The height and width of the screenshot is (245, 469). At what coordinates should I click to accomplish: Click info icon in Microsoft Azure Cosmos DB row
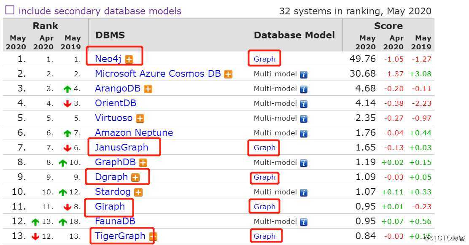[x=304, y=75]
